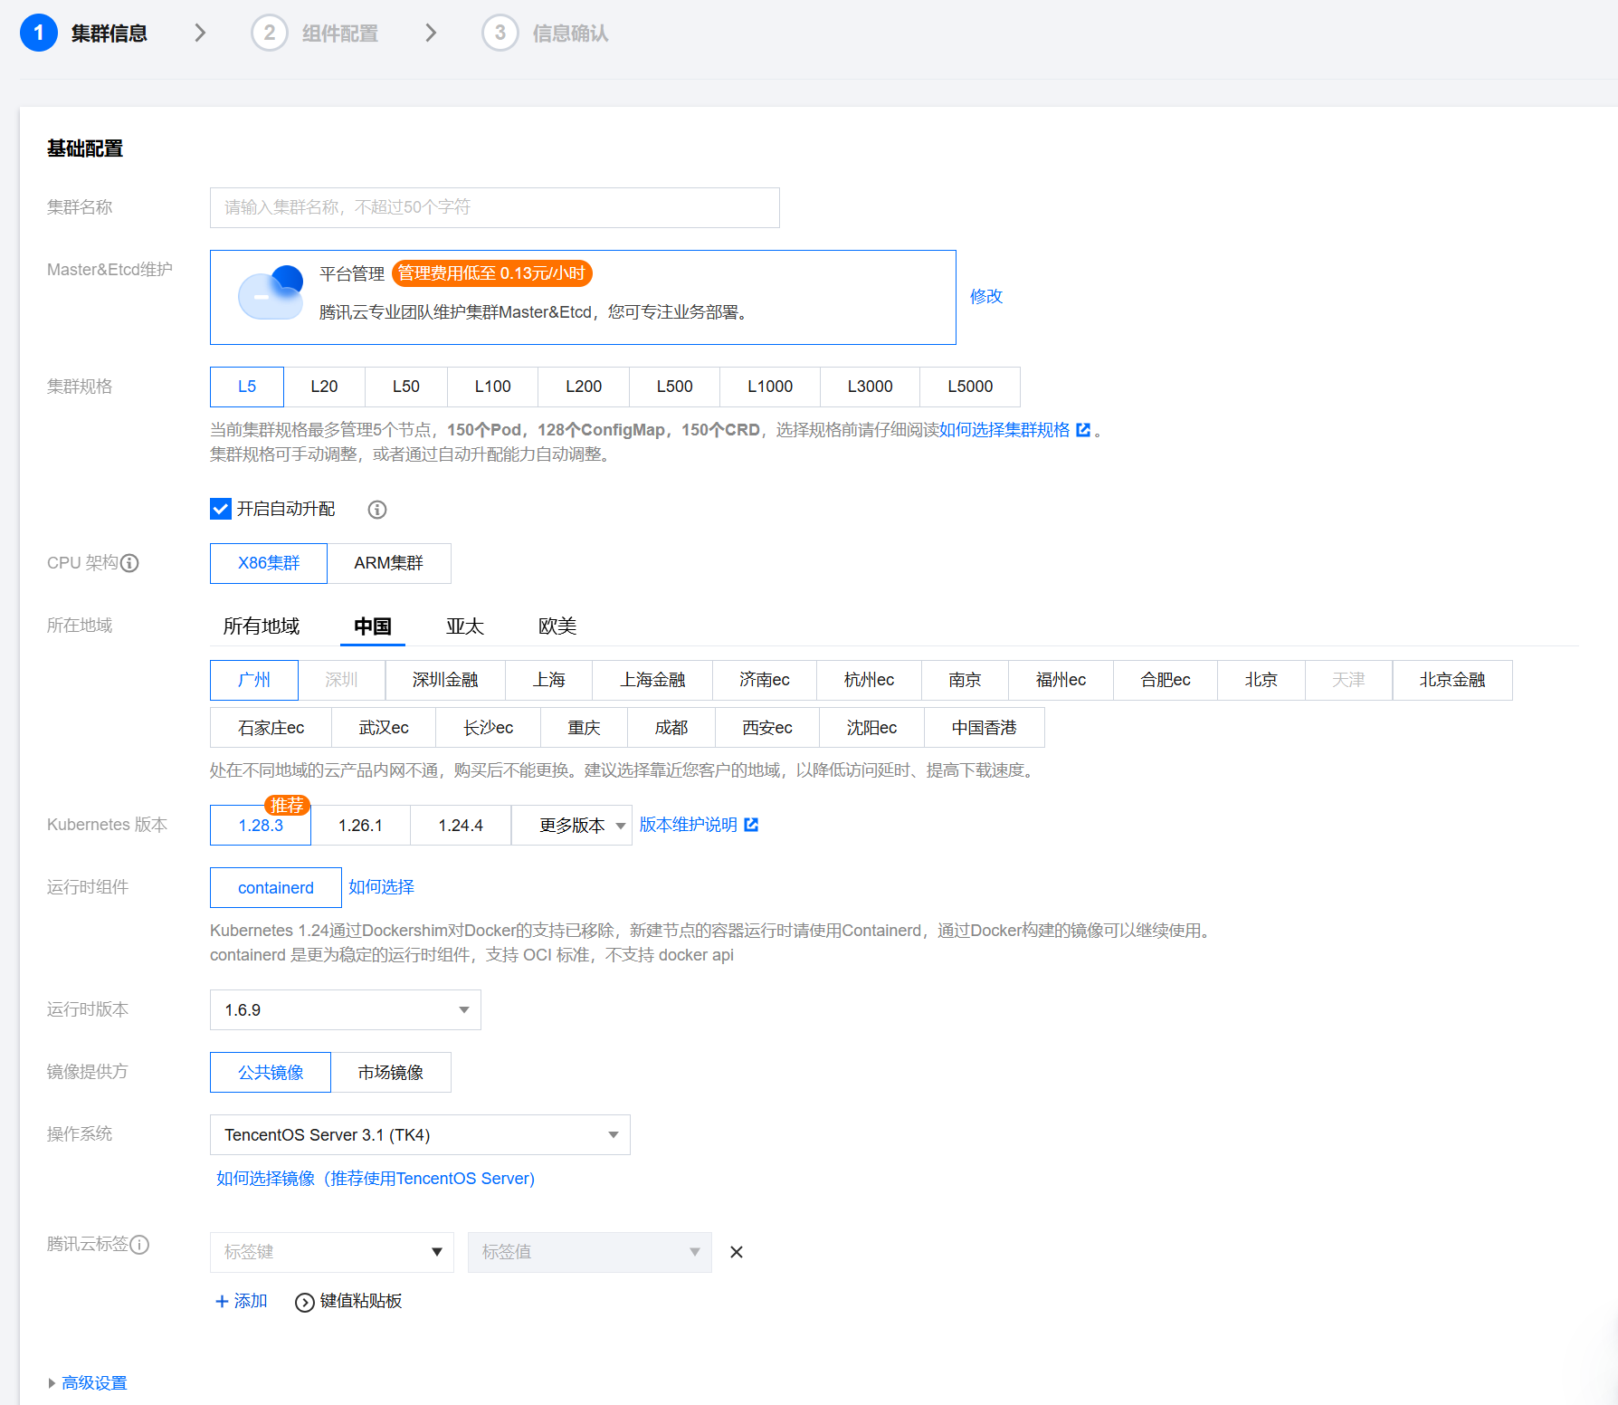Select 北京 region
Screen dimensions: 1618x1405
tap(1261, 680)
